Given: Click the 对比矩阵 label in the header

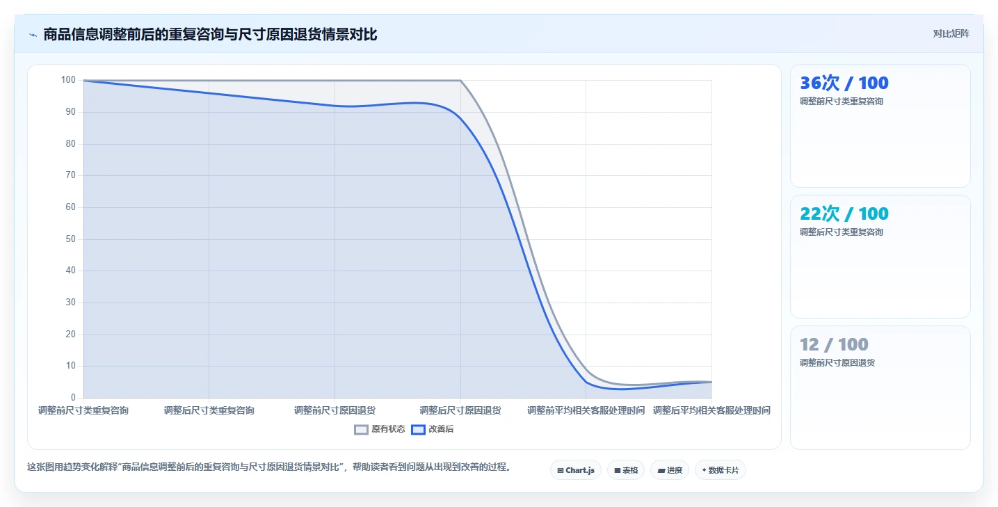Looking at the screenshot, I should [x=951, y=33].
